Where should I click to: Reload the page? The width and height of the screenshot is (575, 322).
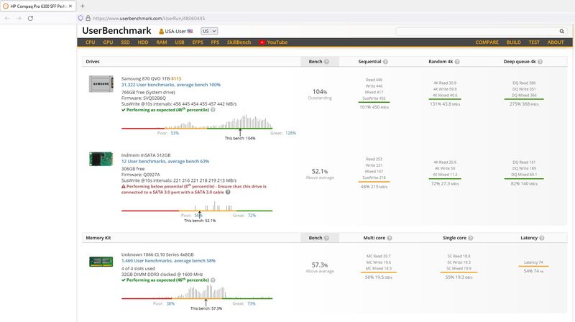[30, 18]
